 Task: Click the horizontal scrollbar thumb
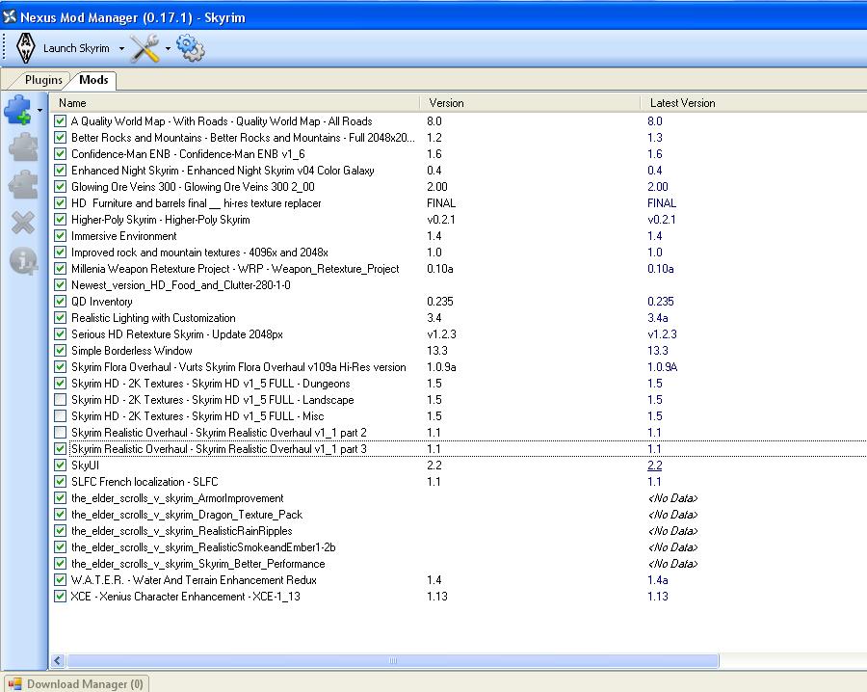pyautogui.click(x=393, y=660)
